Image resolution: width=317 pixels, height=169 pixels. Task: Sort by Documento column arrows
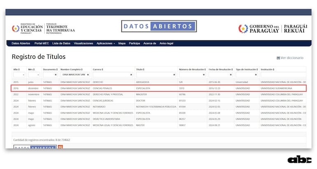(x=57, y=69)
